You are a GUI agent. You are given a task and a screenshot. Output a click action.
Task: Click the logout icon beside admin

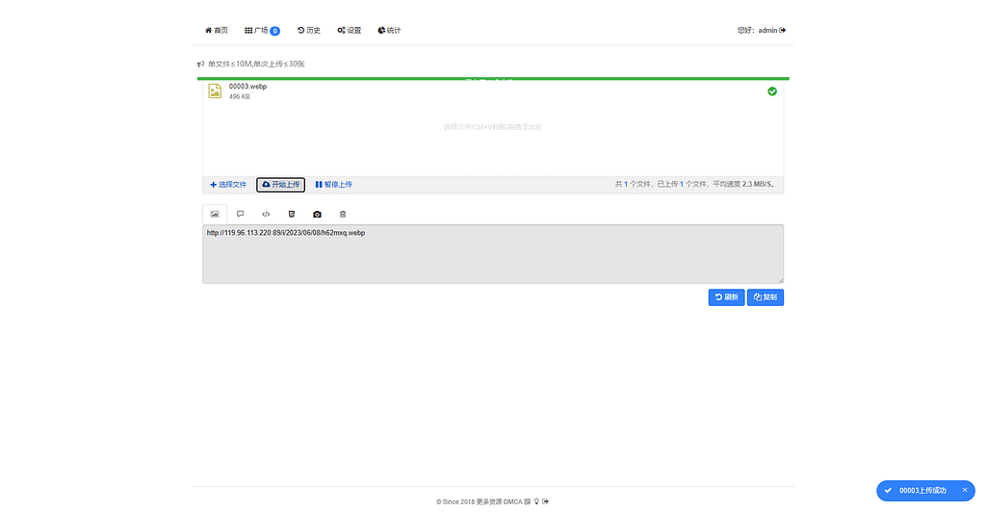coord(782,30)
